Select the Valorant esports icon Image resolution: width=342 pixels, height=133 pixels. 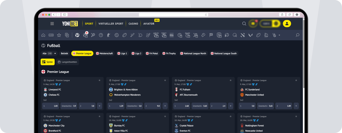250,35
